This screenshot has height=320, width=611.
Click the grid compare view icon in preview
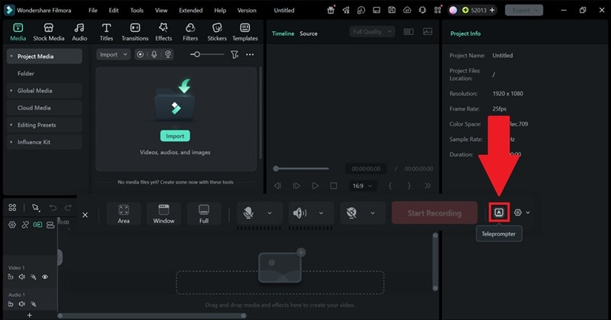pos(409,31)
